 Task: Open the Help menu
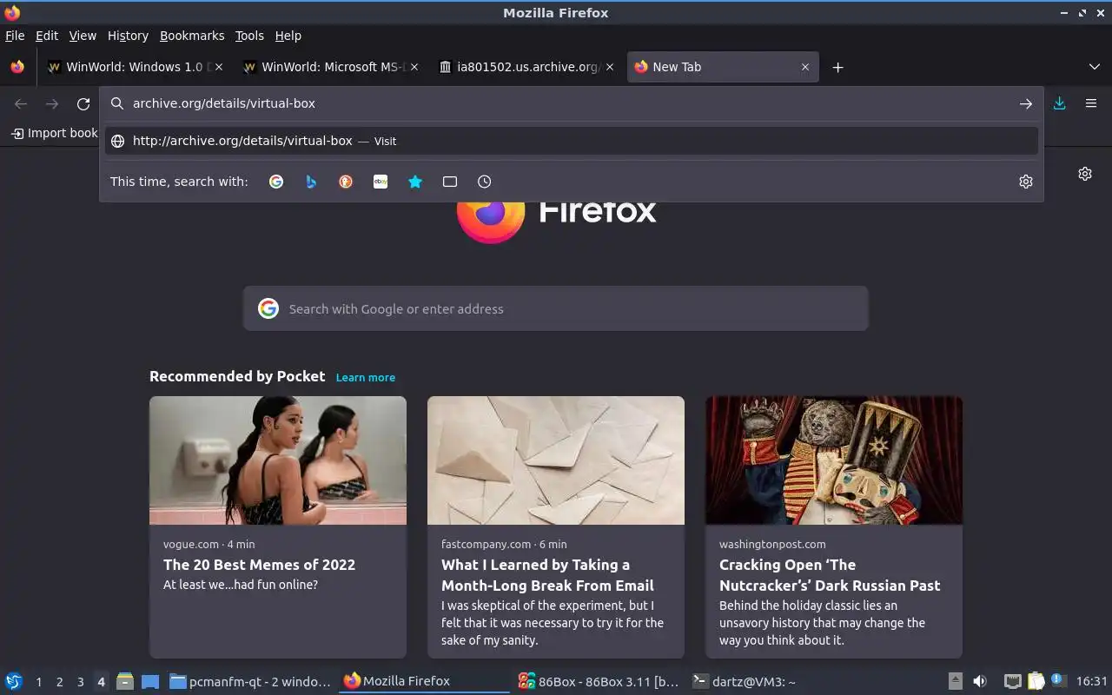coord(288,36)
